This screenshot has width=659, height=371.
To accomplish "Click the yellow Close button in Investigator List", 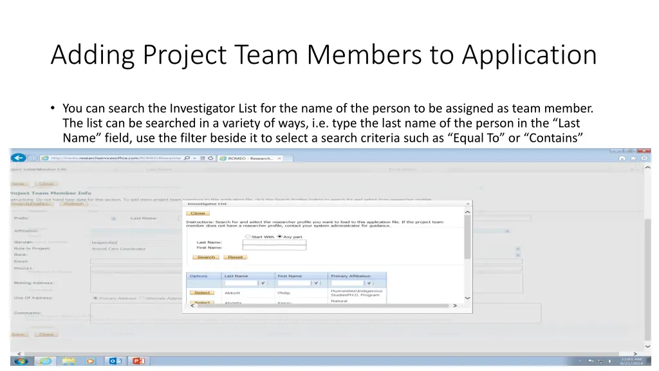I will pos(198,213).
